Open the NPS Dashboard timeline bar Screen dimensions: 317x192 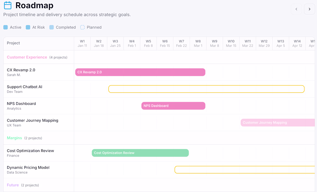point(173,106)
